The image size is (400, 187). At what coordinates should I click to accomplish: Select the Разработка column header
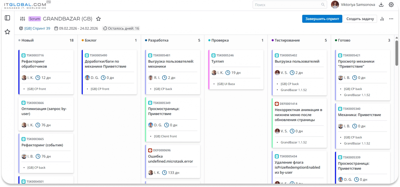158,40
